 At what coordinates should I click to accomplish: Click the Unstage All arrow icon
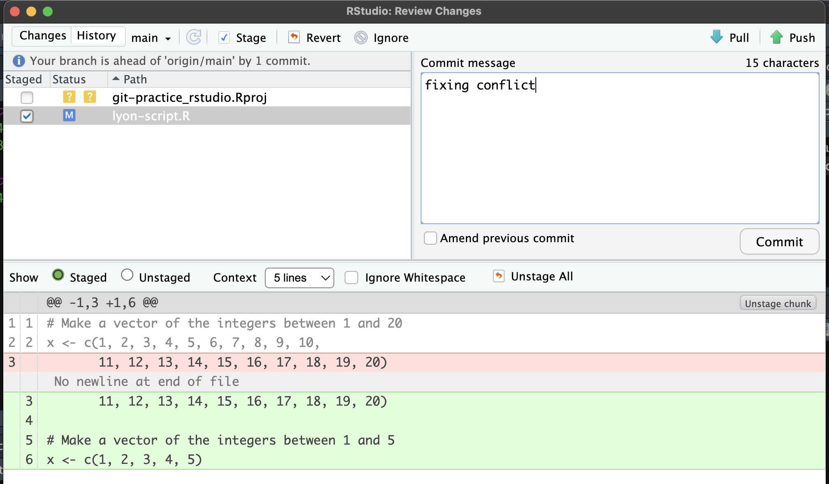(499, 276)
